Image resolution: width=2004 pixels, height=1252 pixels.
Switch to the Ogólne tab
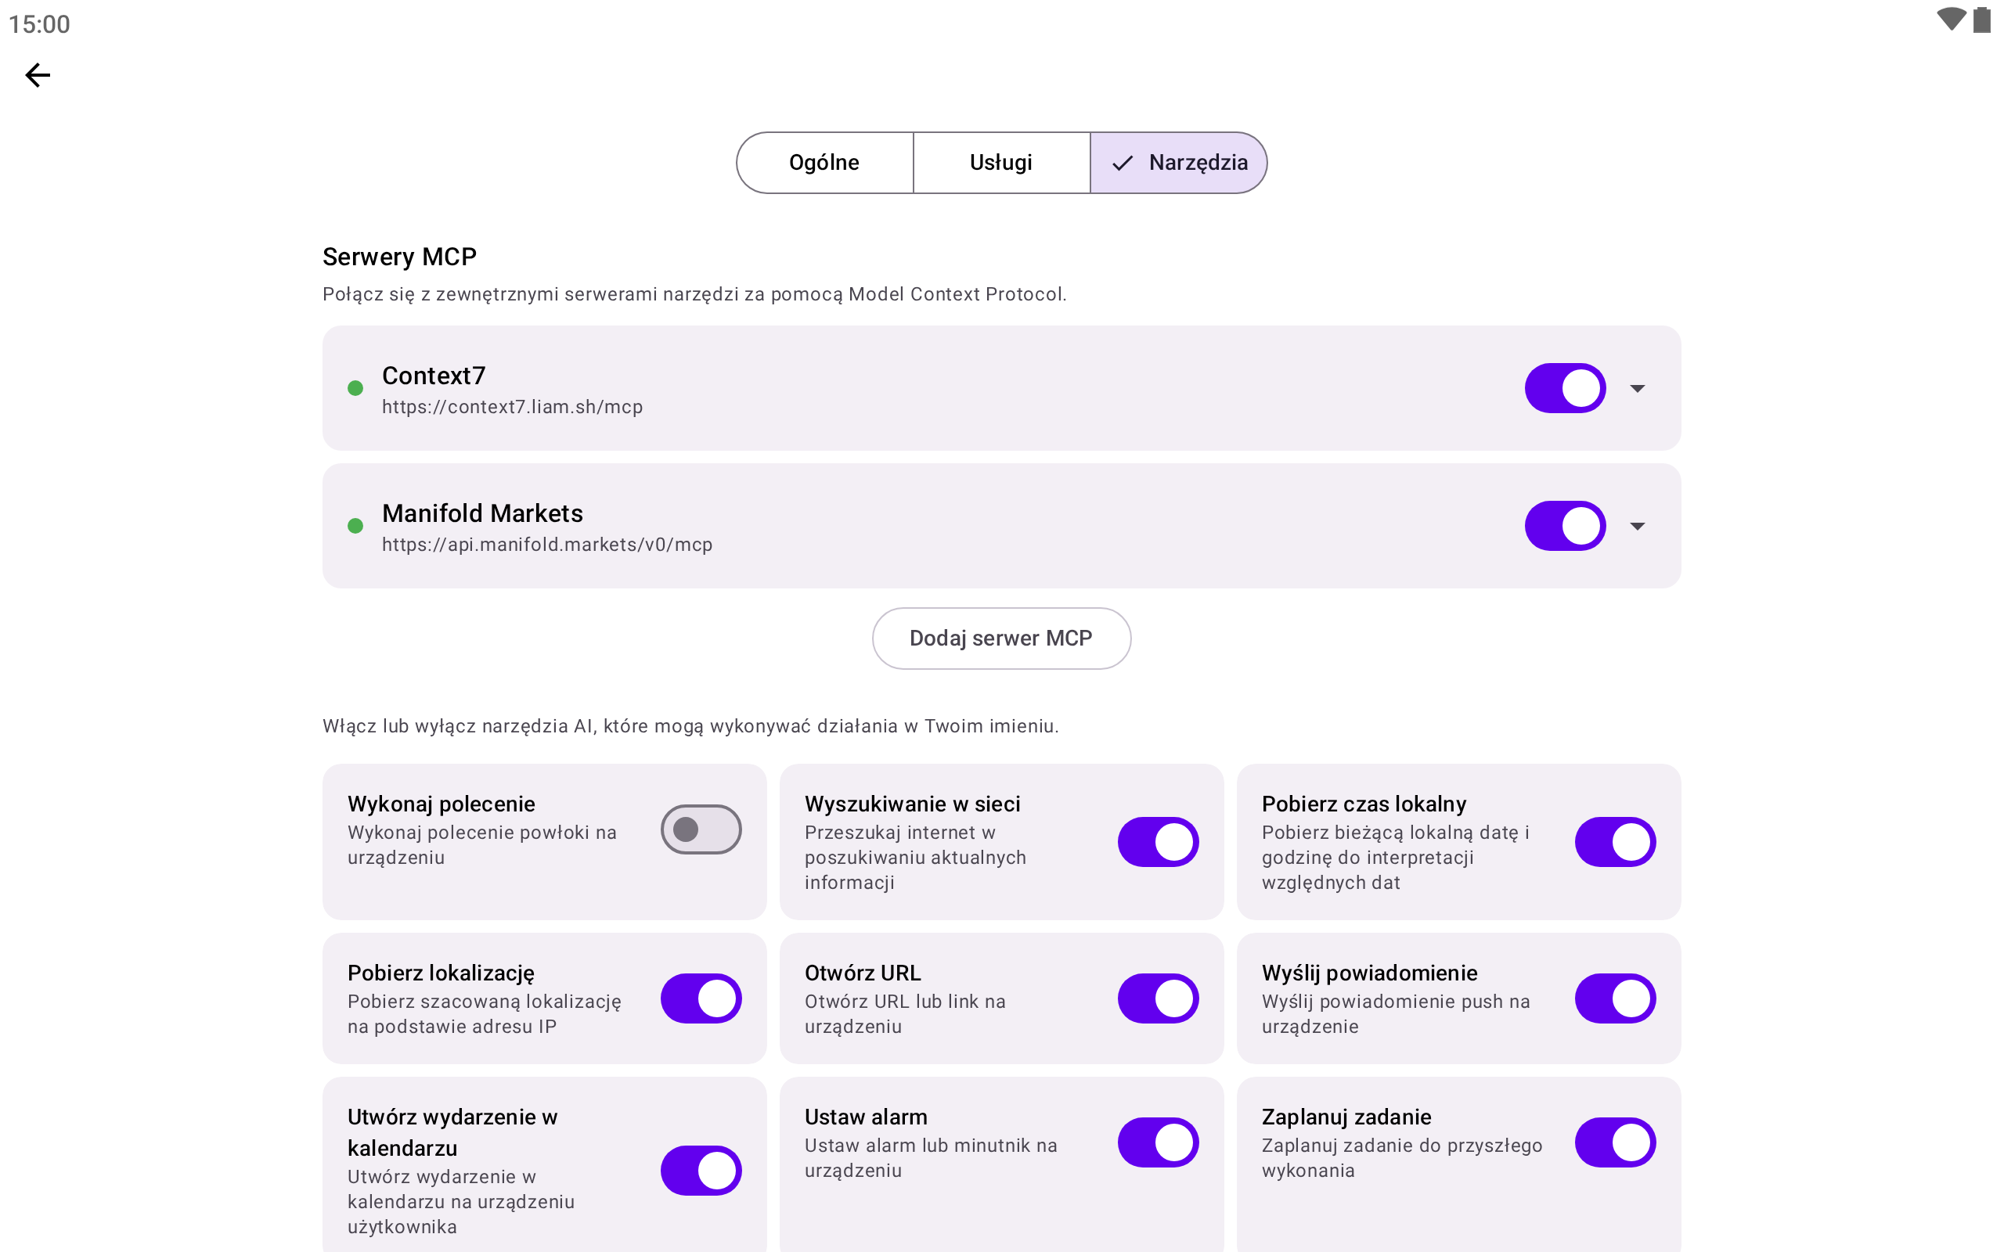[824, 163]
